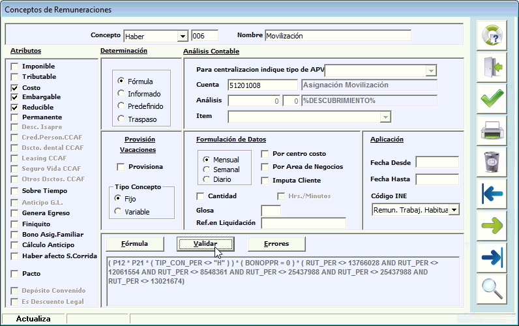This screenshot has width=519, height=326.
Task: Check the Provisiona checkbox
Action: click(x=120, y=167)
